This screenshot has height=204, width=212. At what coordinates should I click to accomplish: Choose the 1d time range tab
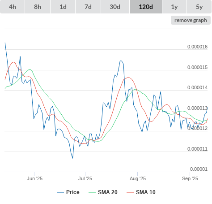63,7
